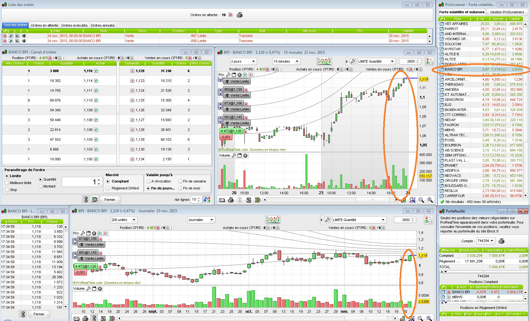530x321 pixels.
Task: Click the red sell arrow in the 15 minutes Prix toolbar
Action: pos(251,75)
